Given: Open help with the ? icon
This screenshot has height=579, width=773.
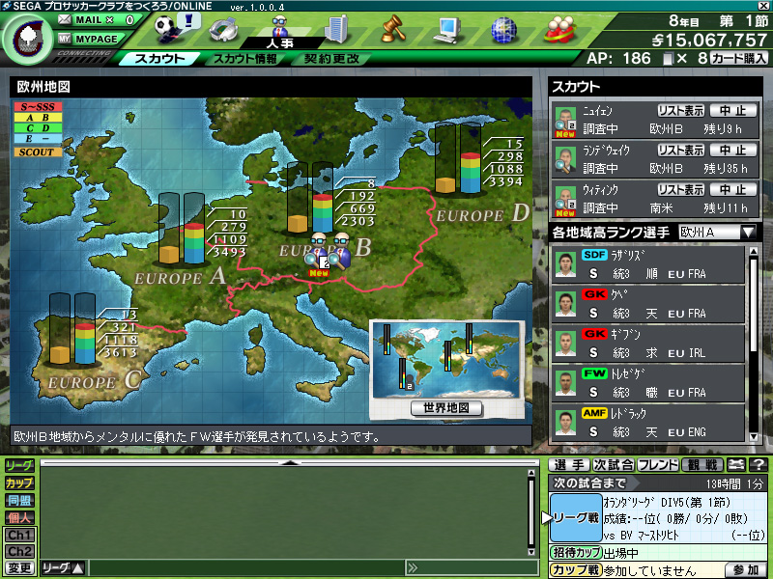Looking at the screenshot, I should [759, 464].
